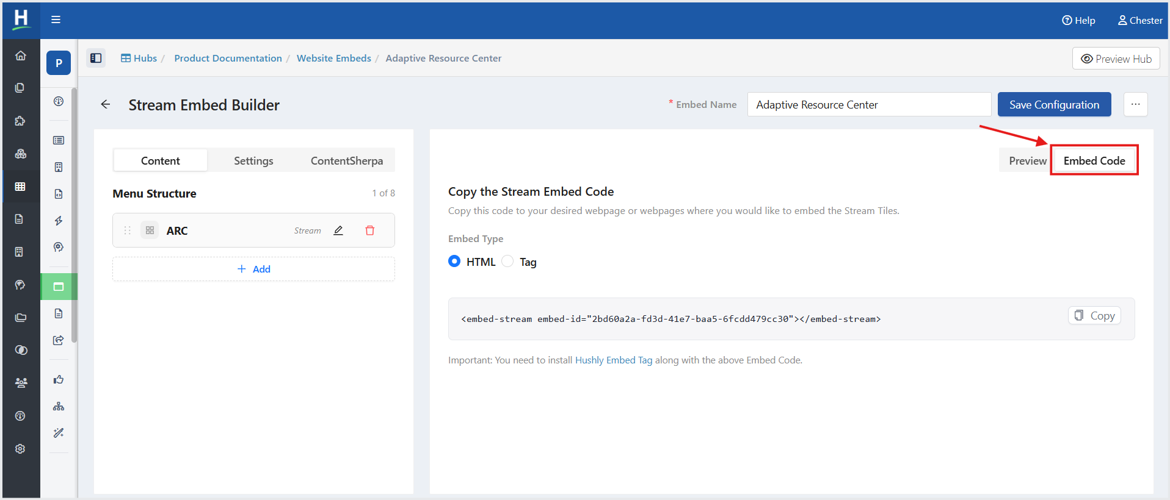The image size is (1170, 500).
Task: Open the share-export icon in light sidebar
Action: pyautogui.click(x=59, y=340)
